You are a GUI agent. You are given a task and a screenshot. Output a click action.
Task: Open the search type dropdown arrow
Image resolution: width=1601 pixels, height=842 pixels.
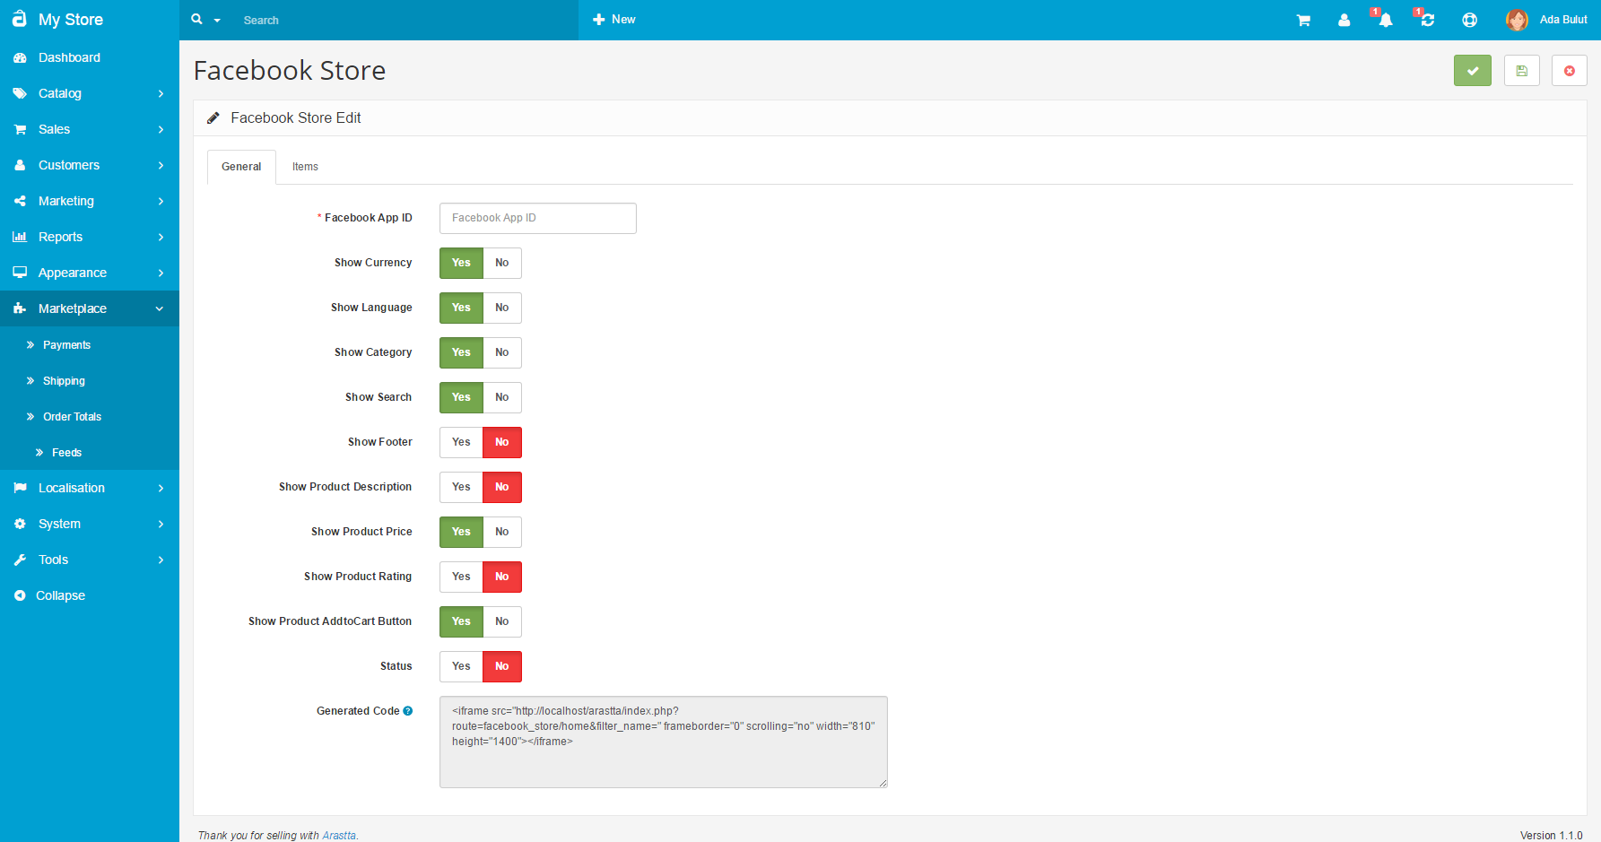click(x=217, y=21)
